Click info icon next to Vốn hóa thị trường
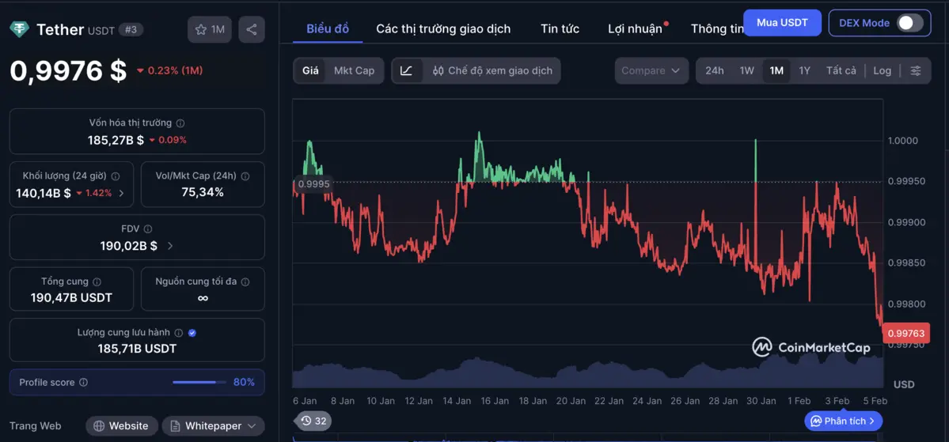 click(180, 123)
